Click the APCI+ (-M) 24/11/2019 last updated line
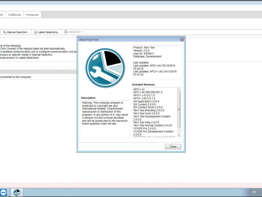262x197 pixels. (155, 73)
